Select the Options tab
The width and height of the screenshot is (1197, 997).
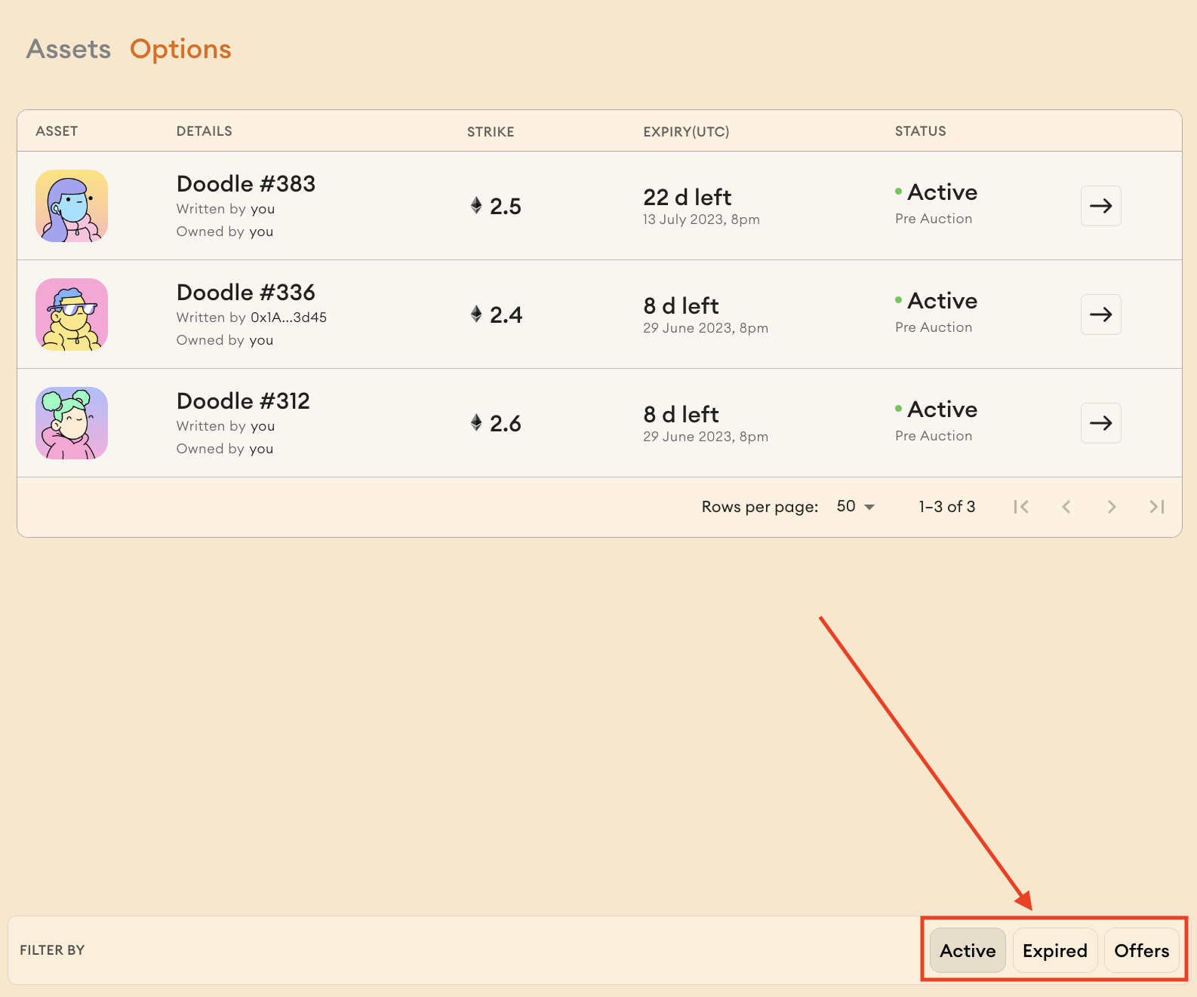pyautogui.click(x=180, y=49)
